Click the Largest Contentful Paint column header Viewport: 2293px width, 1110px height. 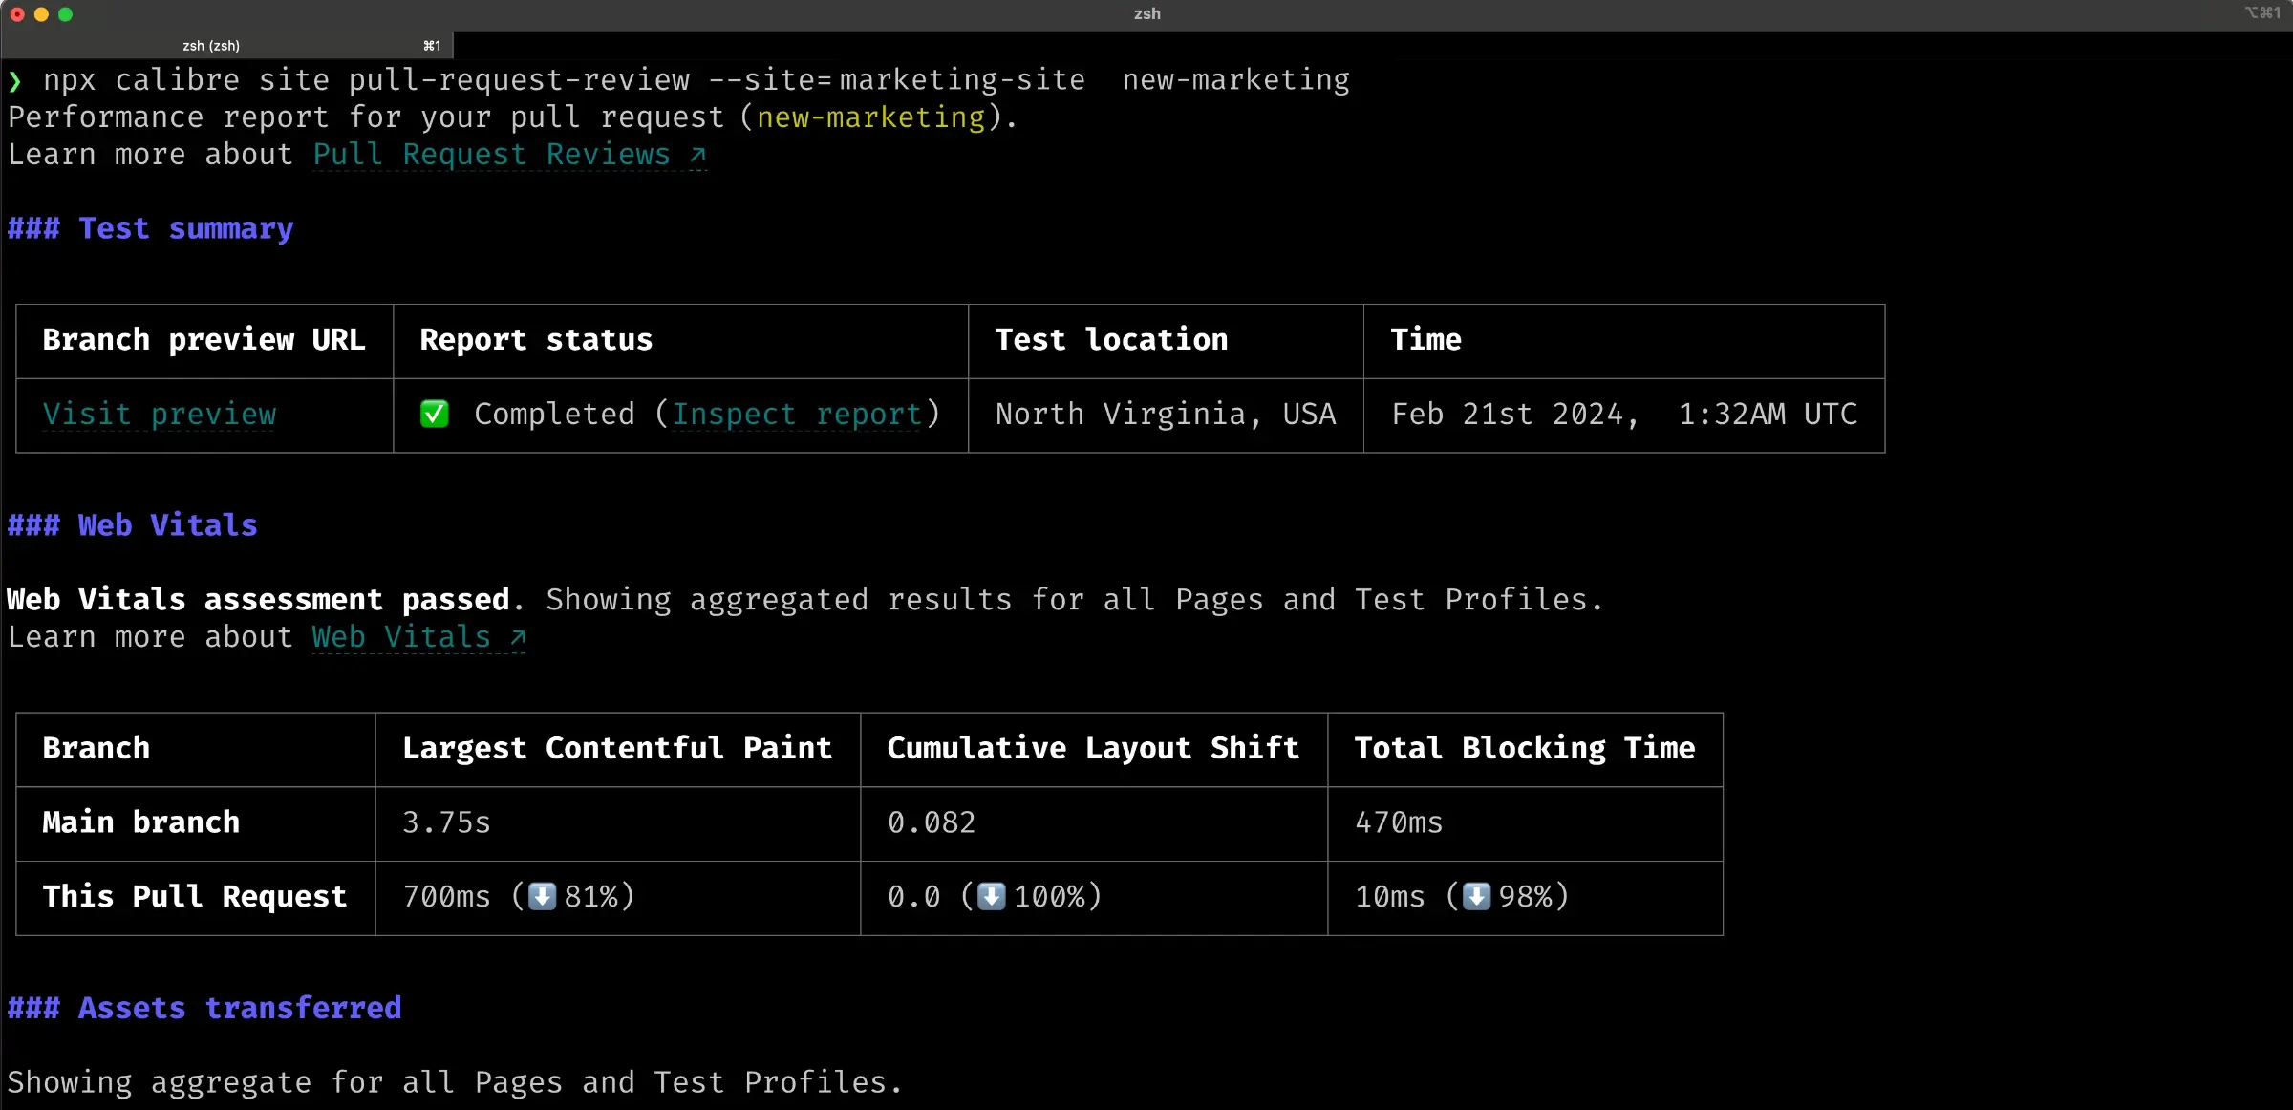(x=616, y=748)
